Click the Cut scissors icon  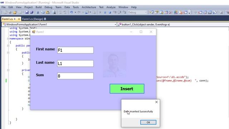pos(38,13)
